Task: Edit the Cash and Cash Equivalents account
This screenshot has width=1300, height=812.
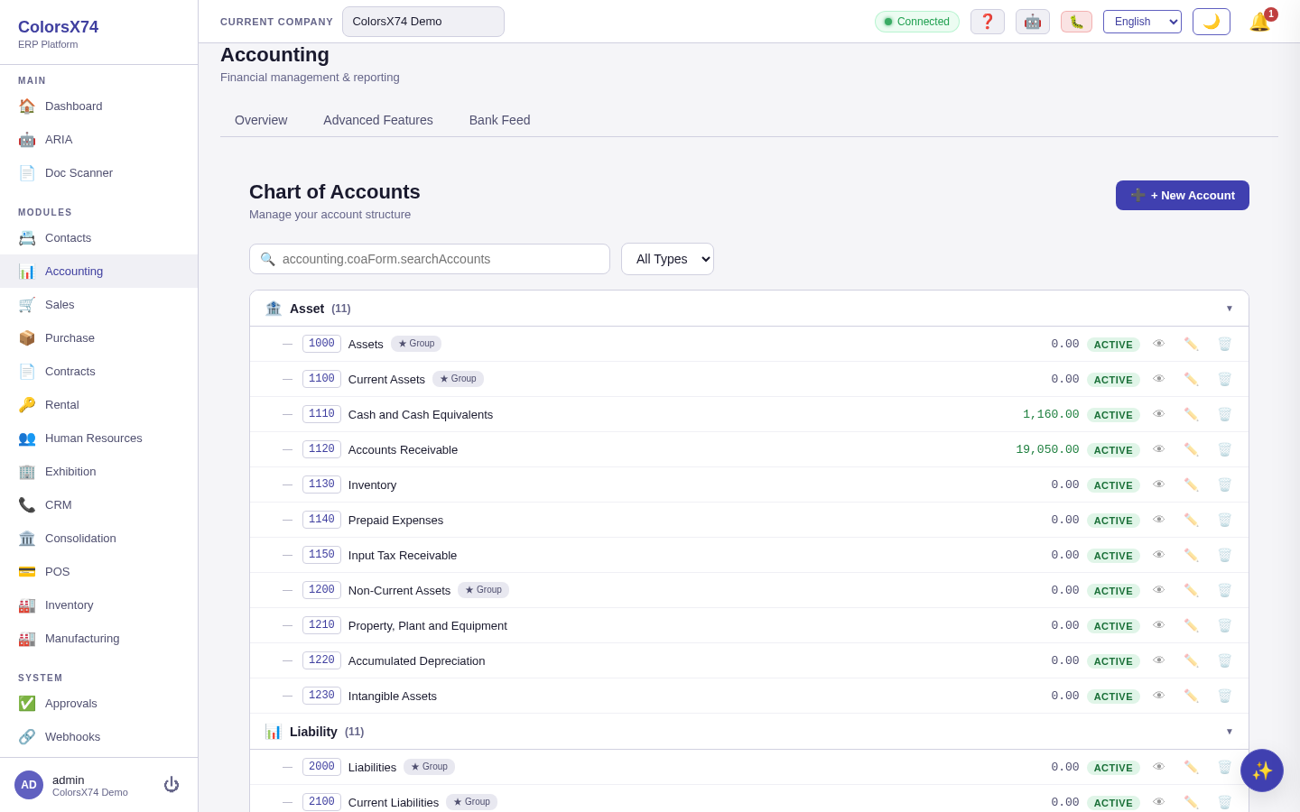Action: [1192, 414]
